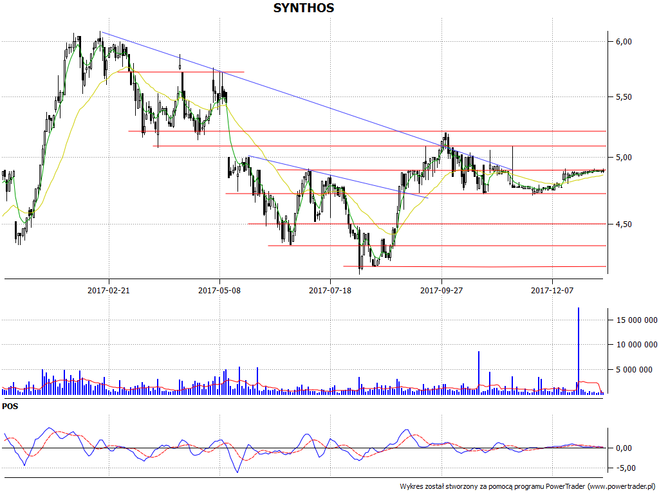The image size is (659, 494).
Task: Click the SYNTHOS chart title
Action: [x=304, y=8]
